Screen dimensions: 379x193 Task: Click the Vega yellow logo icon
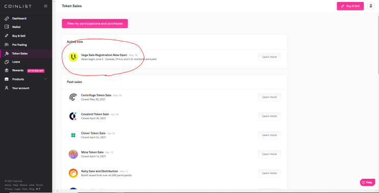pyautogui.click(x=73, y=57)
